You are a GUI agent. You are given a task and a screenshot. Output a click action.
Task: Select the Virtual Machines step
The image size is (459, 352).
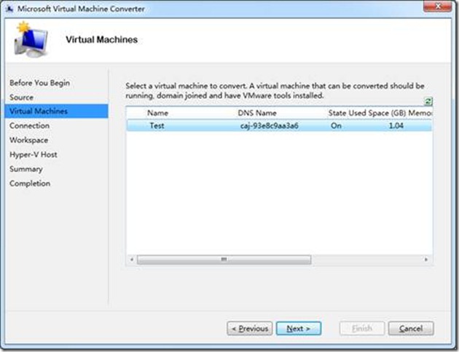click(56, 111)
